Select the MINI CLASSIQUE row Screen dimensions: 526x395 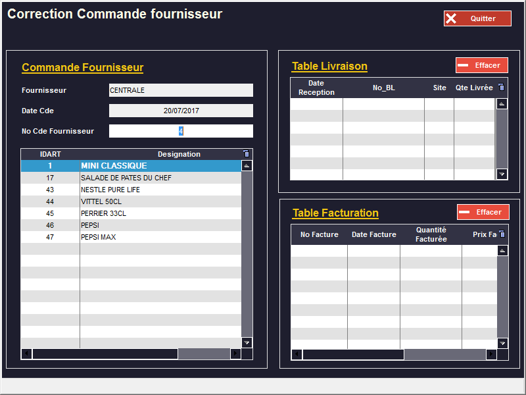[x=131, y=166]
